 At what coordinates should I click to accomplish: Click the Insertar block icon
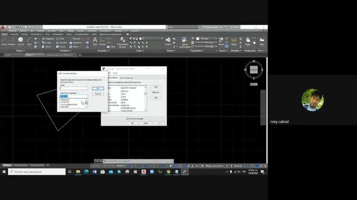(x=168, y=41)
